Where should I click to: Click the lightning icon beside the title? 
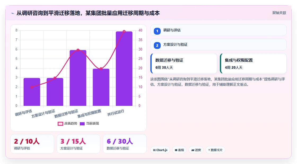coord(13,13)
